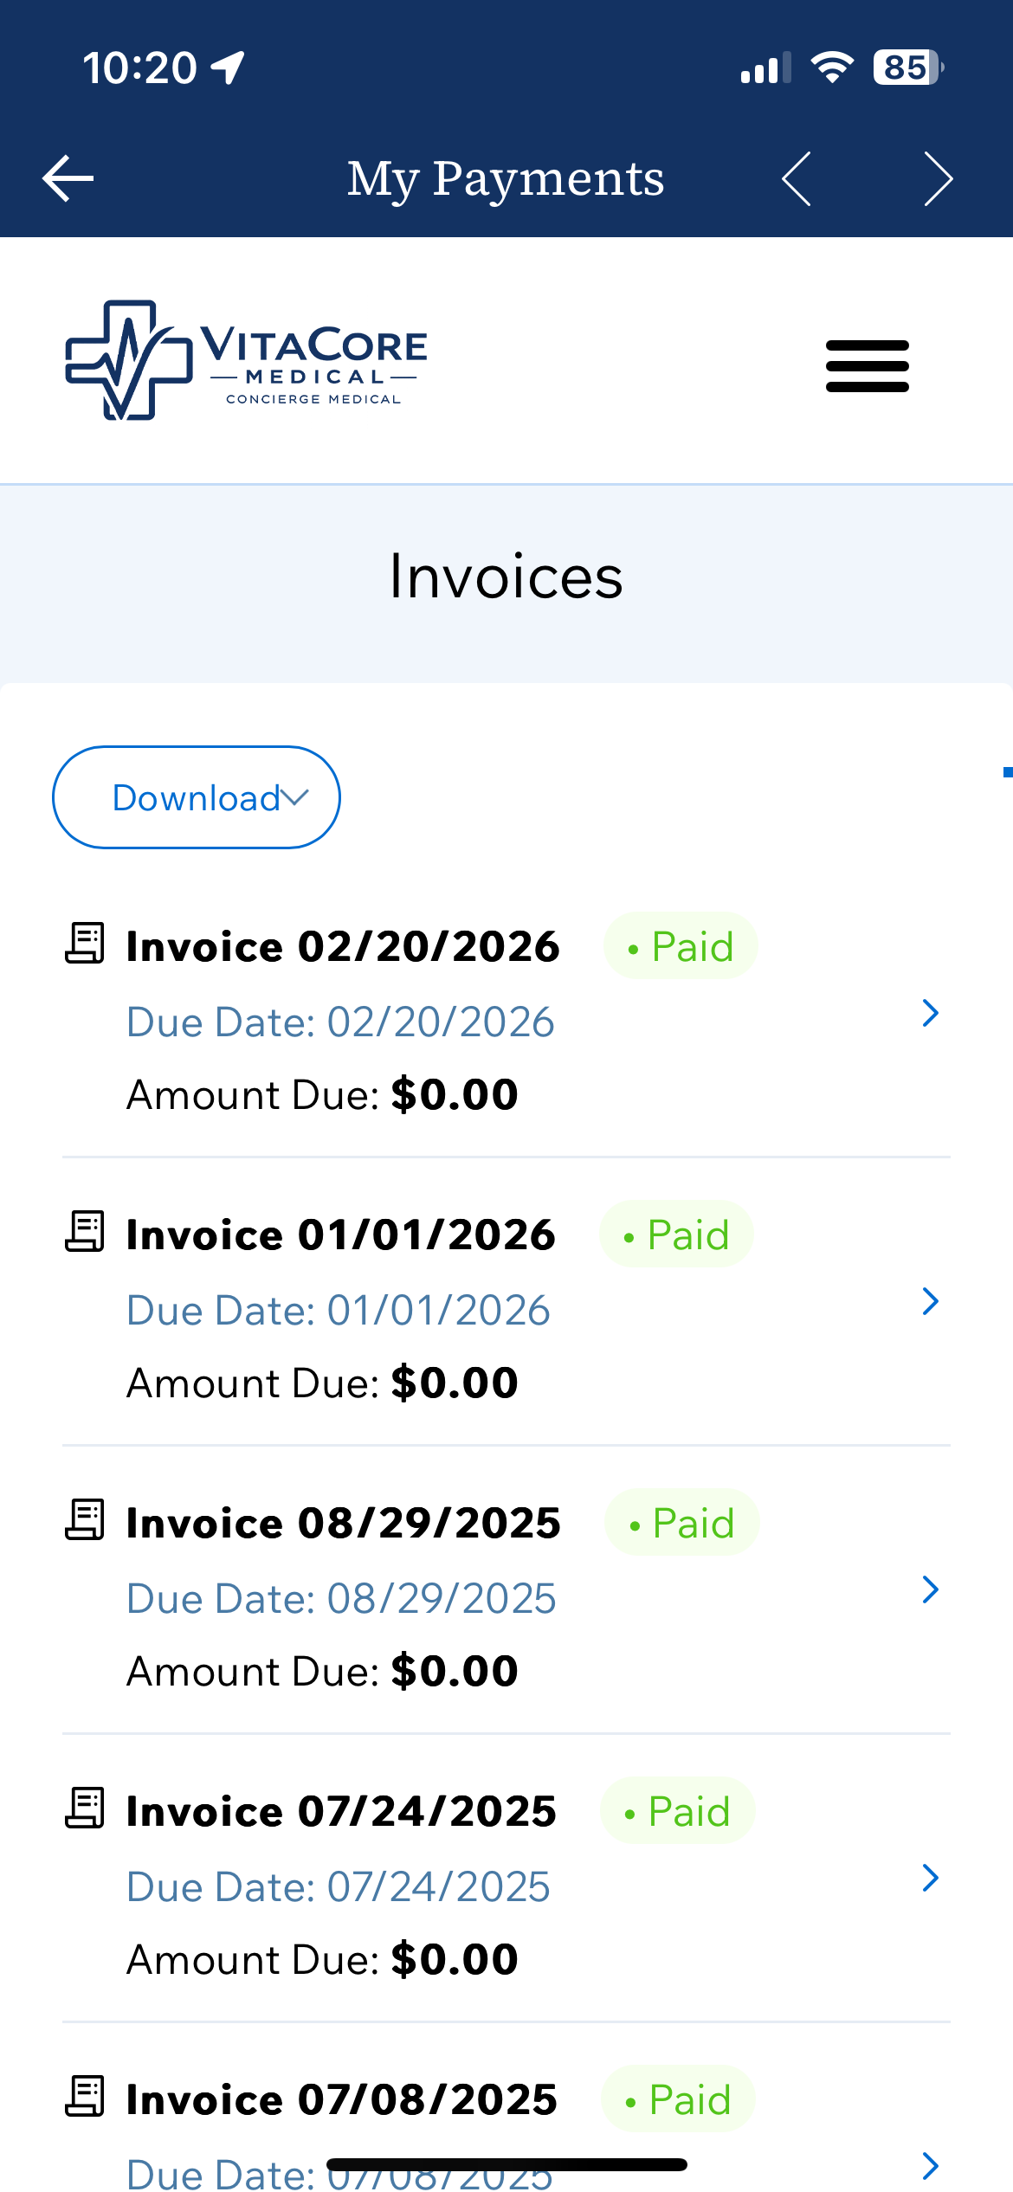Click the VitaCore Medical logo
The image size is (1013, 2192).
(x=247, y=360)
